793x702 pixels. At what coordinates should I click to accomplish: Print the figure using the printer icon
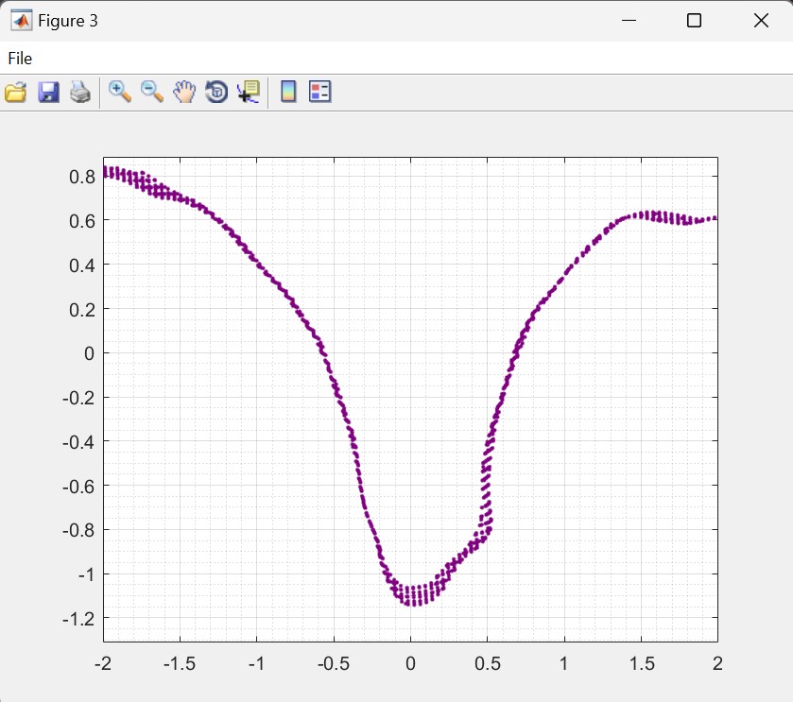[x=80, y=92]
